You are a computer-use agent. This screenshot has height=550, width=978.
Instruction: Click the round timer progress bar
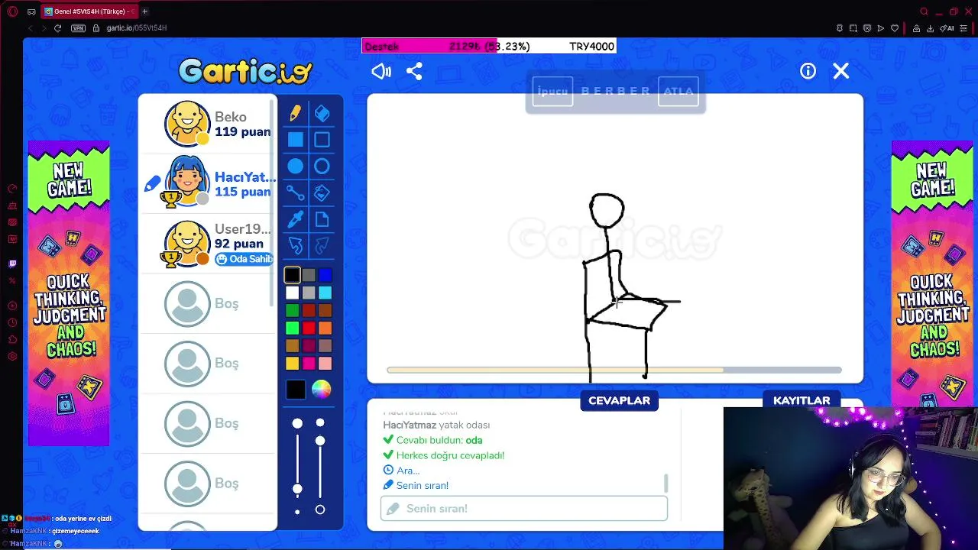click(614, 370)
